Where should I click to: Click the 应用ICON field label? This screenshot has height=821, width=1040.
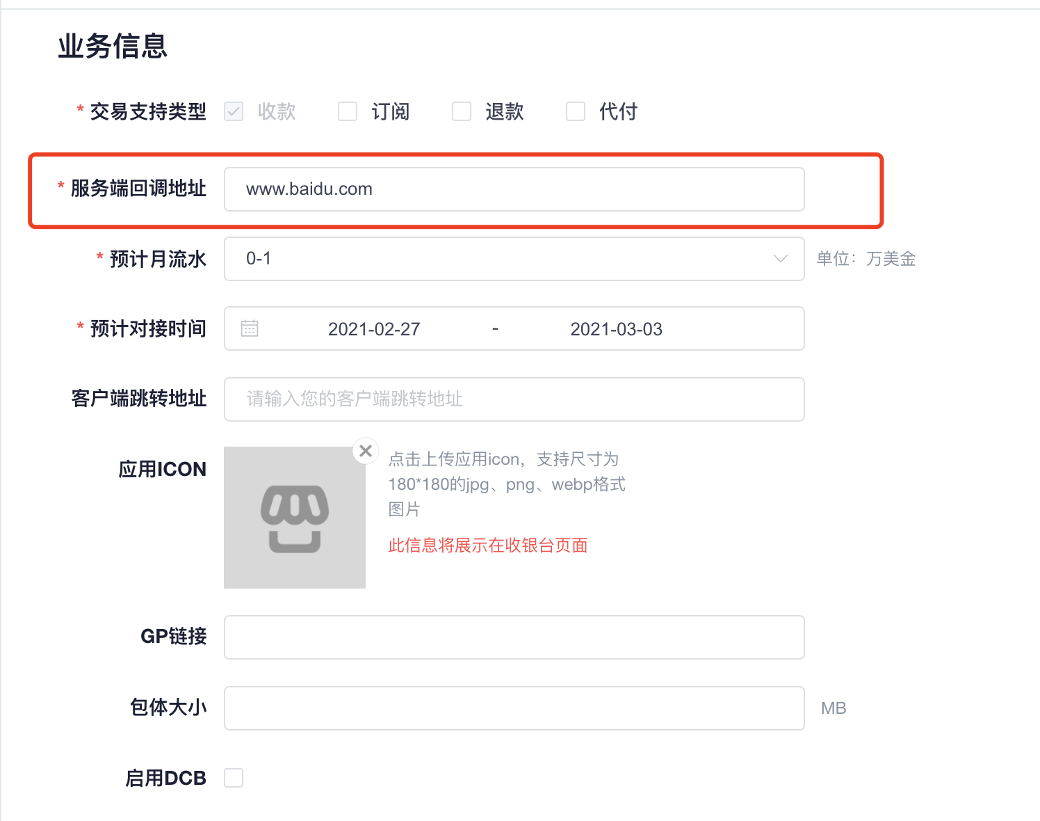[163, 469]
